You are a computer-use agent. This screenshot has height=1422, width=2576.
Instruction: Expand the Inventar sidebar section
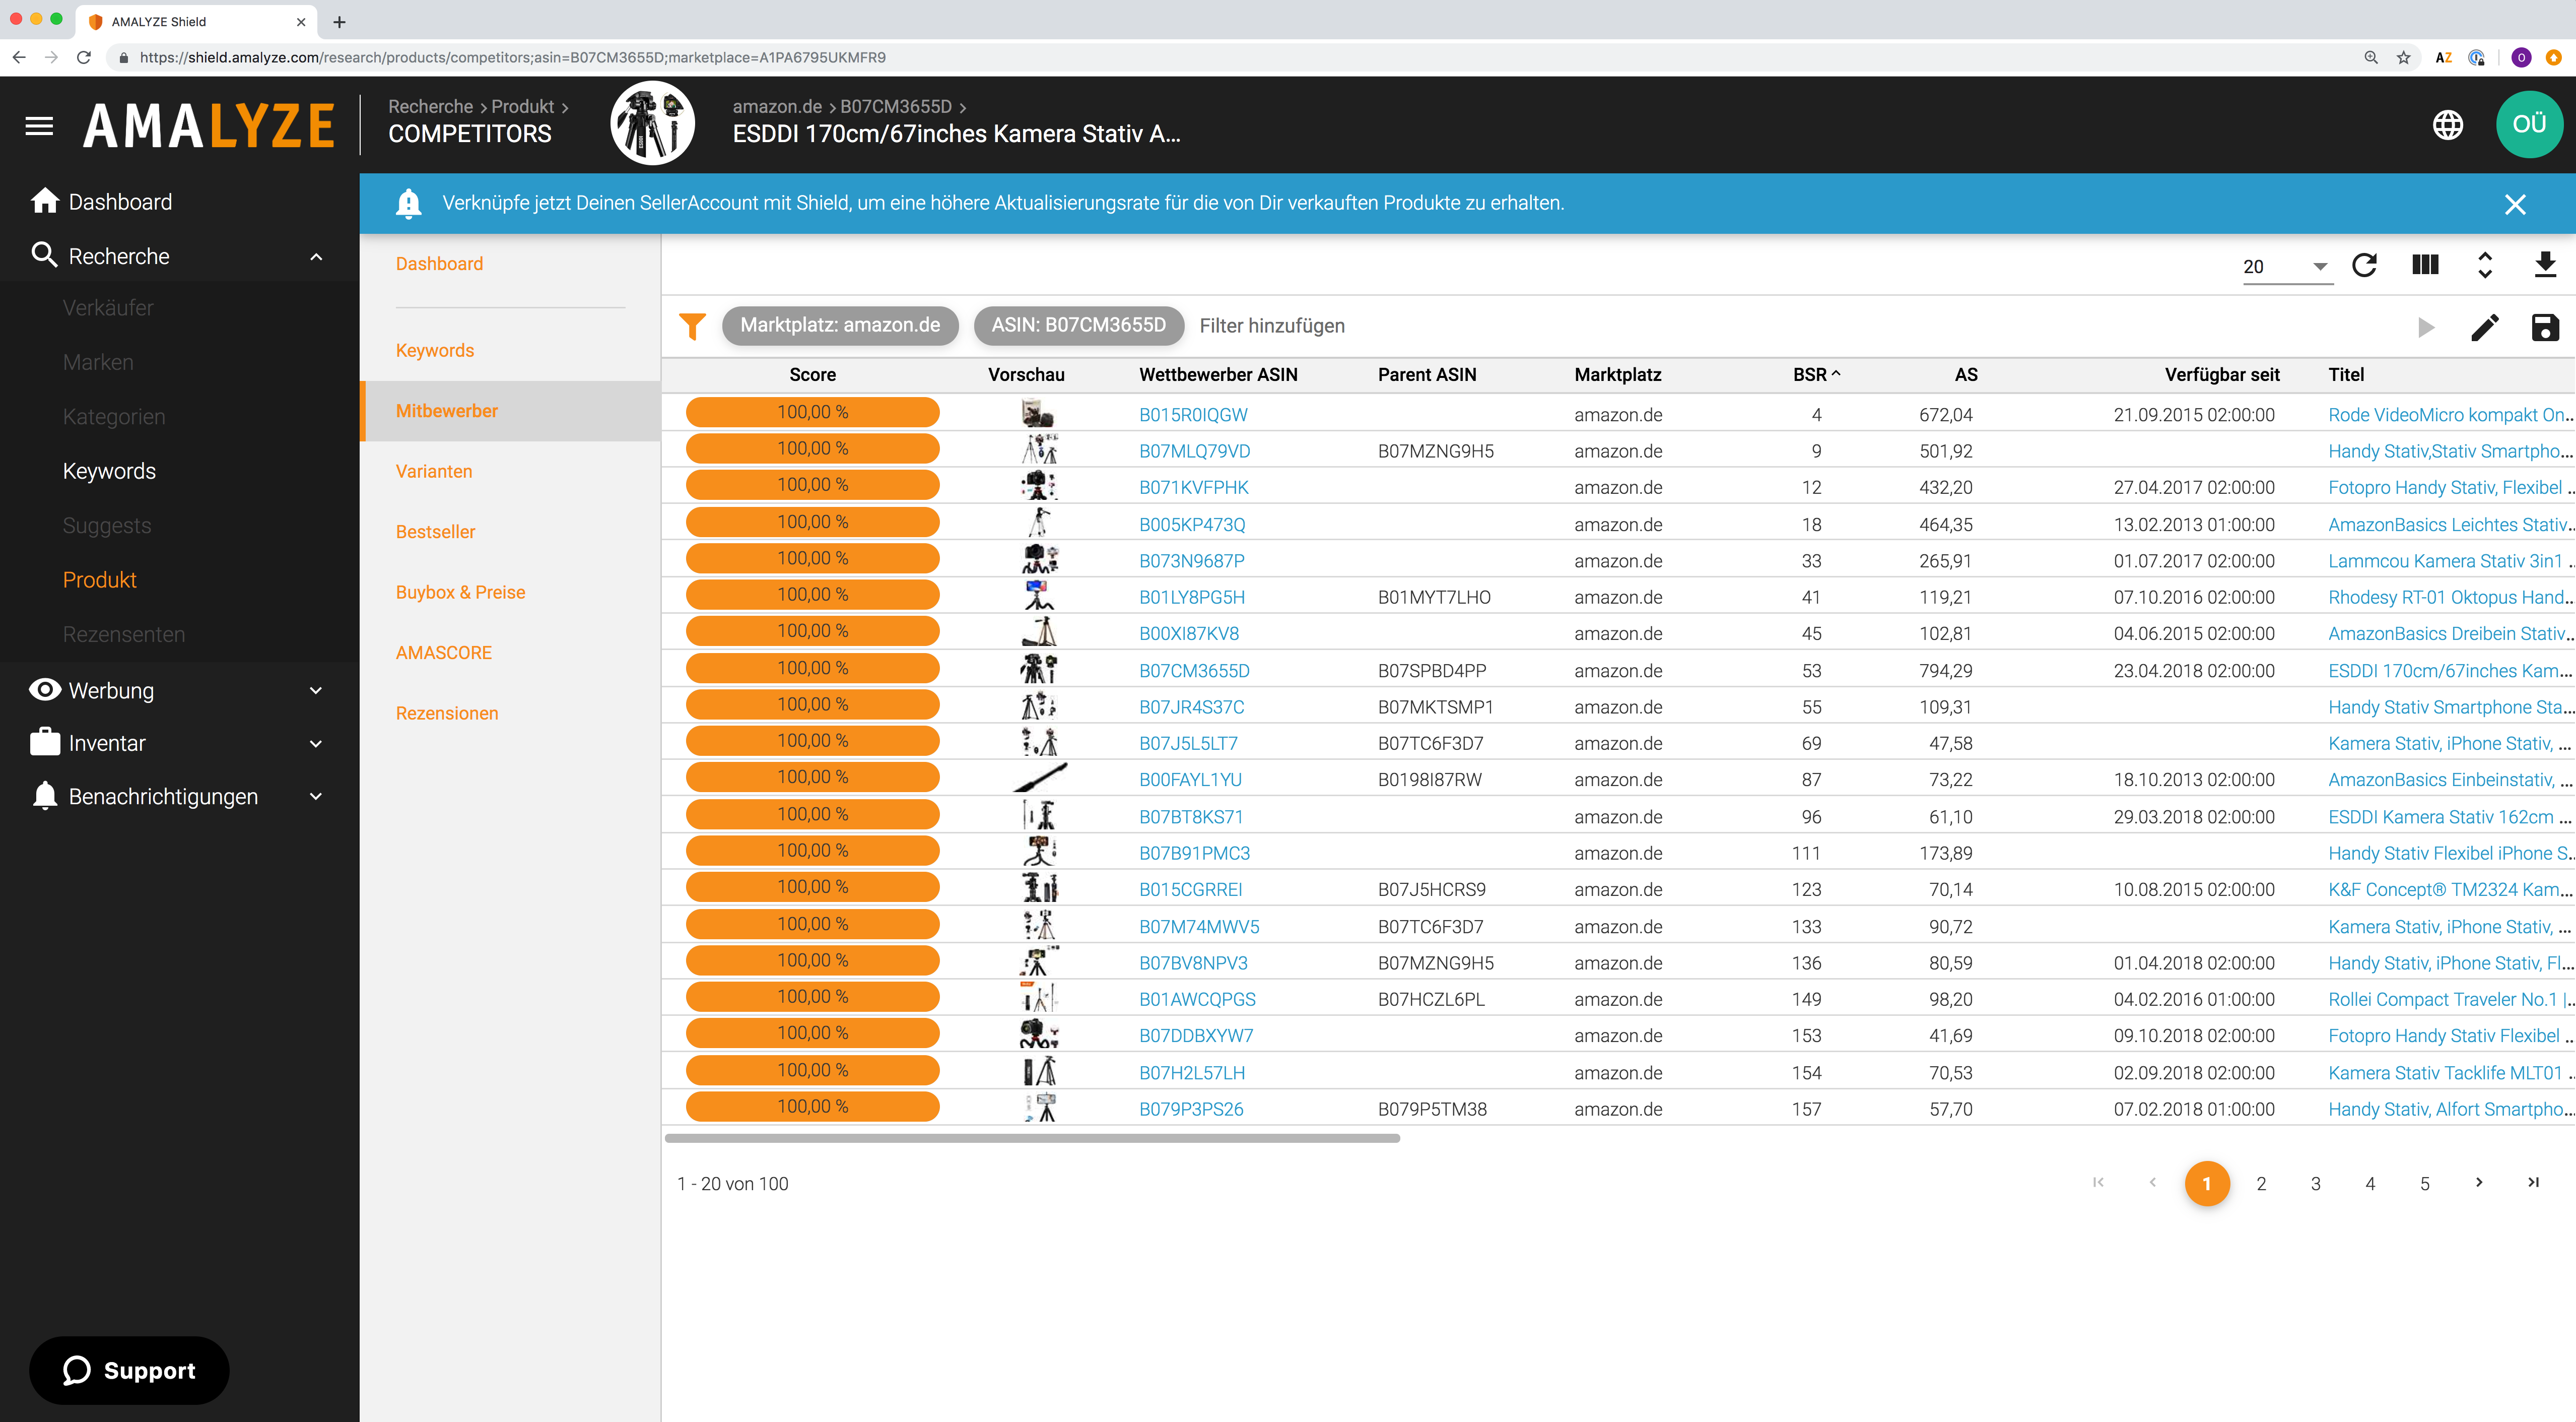point(316,744)
